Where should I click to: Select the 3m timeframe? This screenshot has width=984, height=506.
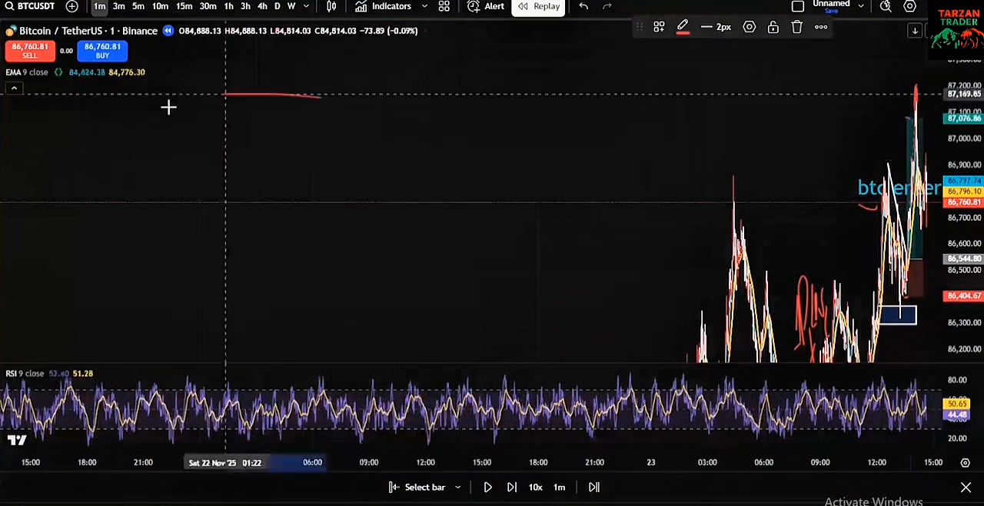click(118, 6)
